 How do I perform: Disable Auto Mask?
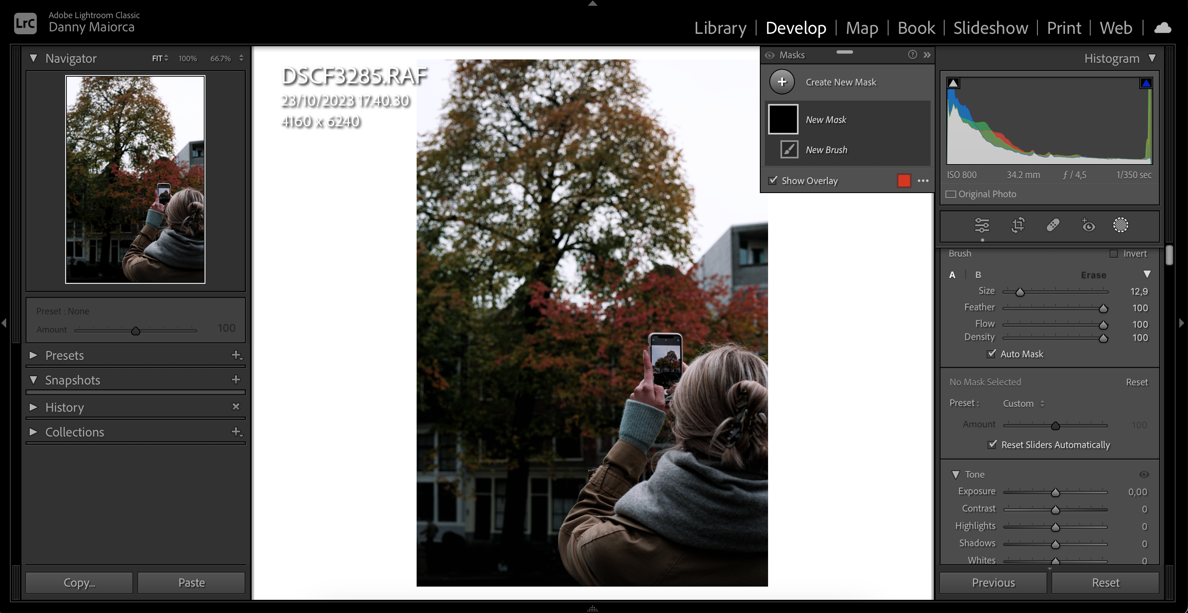point(992,354)
